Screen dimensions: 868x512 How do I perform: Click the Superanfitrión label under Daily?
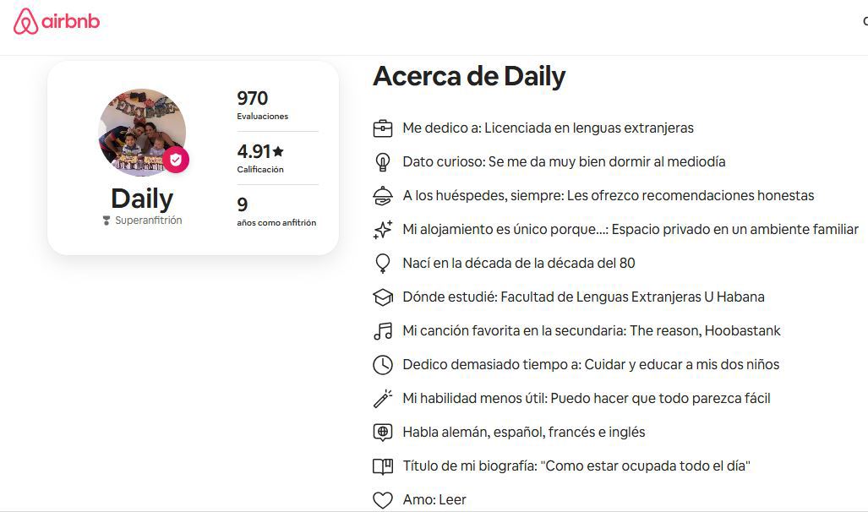(x=142, y=221)
